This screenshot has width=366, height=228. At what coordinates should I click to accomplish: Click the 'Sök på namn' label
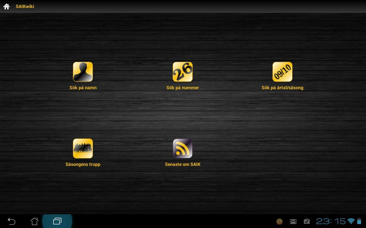point(83,88)
